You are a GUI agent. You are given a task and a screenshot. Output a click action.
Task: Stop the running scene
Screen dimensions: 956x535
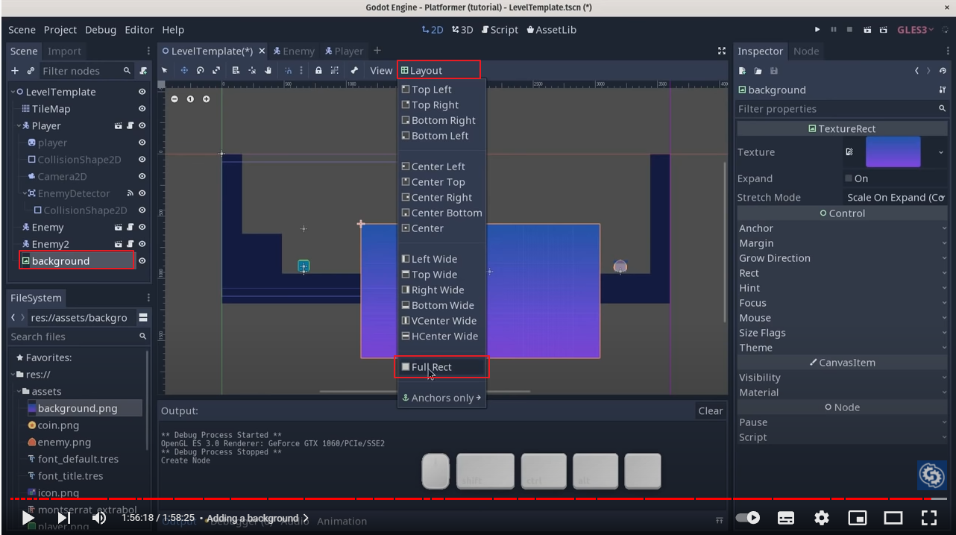(x=849, y=30)
